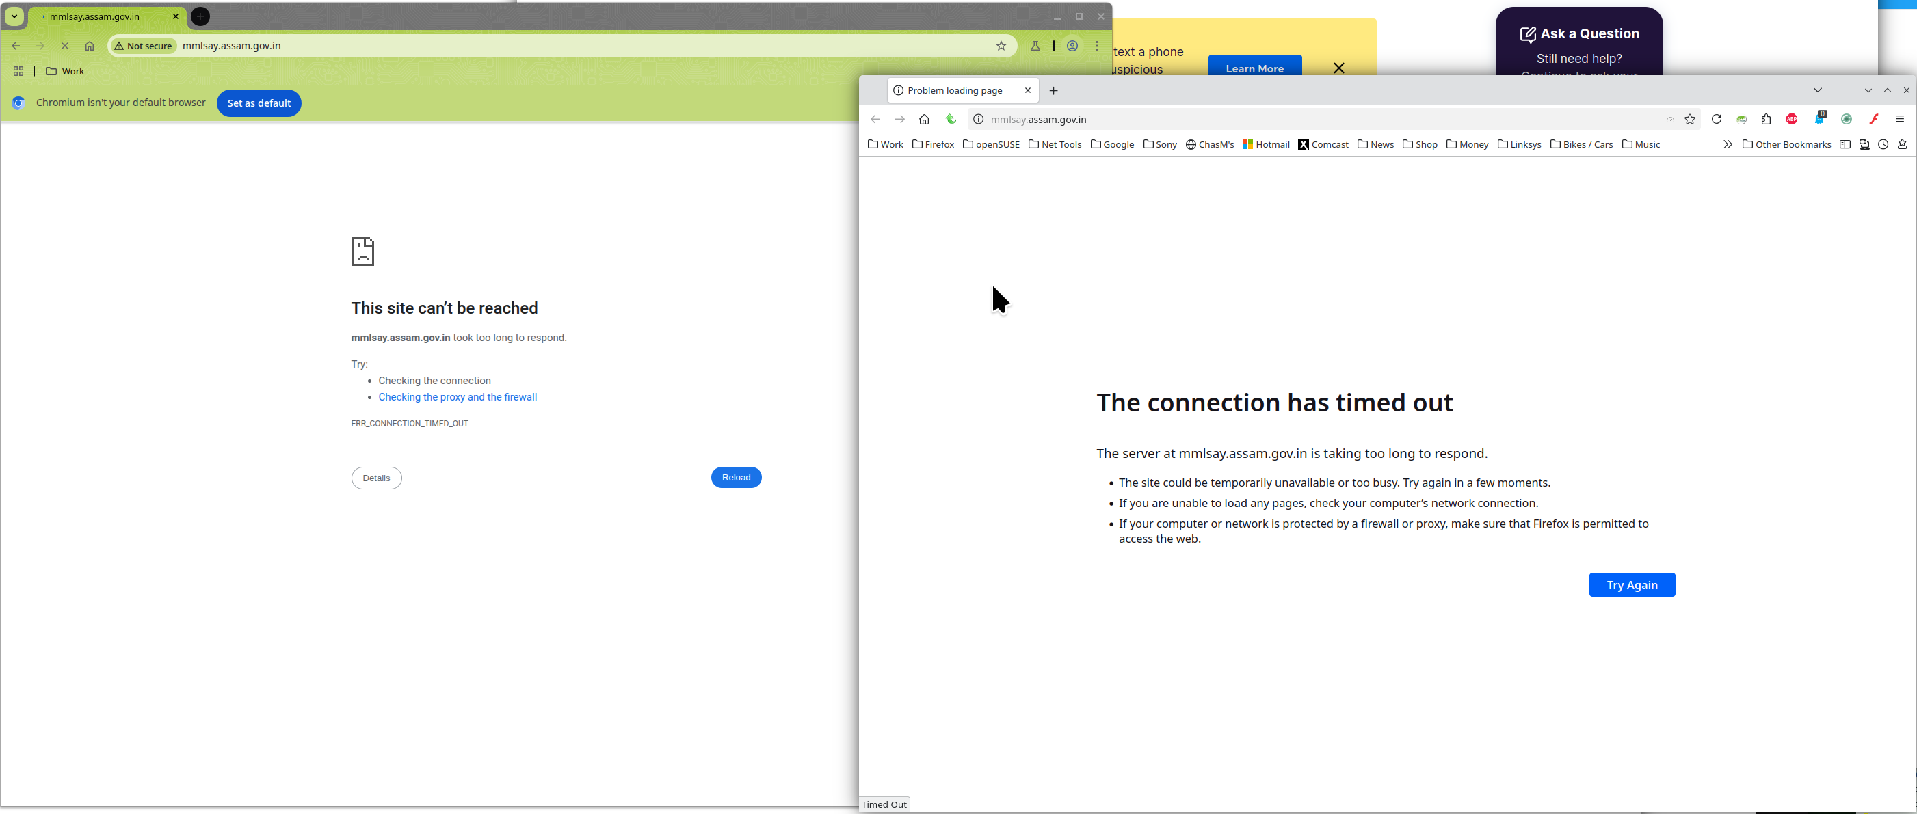Show site information in Firefox address bar
The image size is (1917, 814).
coord(979,120)
